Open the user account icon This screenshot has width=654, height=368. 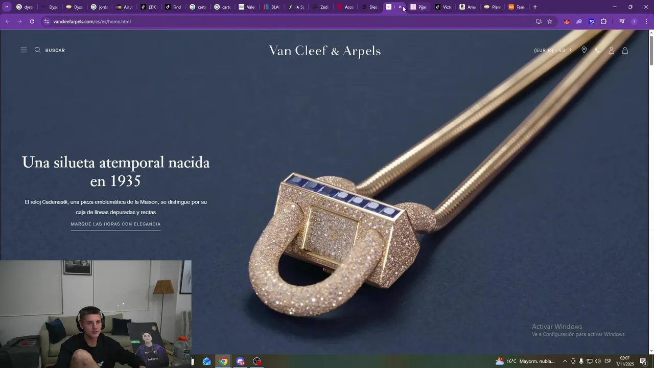click(611, 50)
